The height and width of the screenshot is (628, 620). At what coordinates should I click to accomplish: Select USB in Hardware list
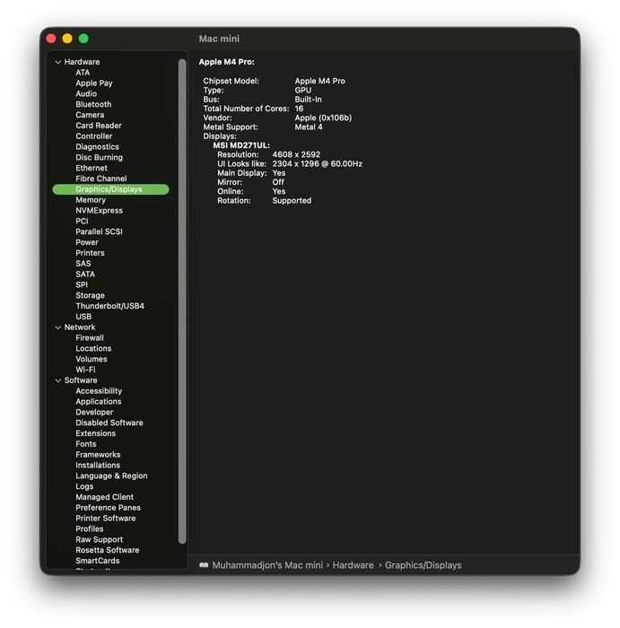coord(83,317)
